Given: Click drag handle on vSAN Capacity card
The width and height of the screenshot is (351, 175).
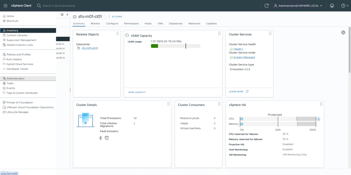Looking at the screenshot, I should tap(219, 34).
